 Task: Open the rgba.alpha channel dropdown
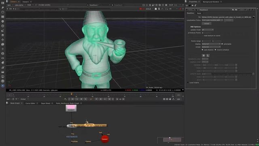[20, 5]
